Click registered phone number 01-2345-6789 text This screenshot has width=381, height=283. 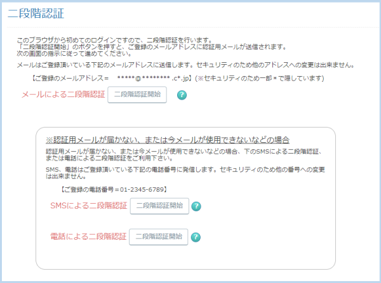pos(142,190)
